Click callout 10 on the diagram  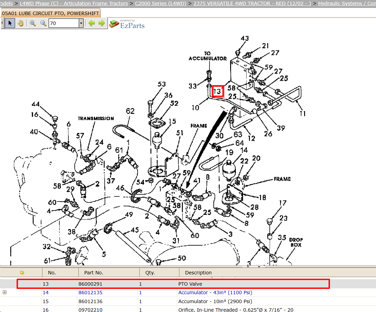click(x=196, y=108)
